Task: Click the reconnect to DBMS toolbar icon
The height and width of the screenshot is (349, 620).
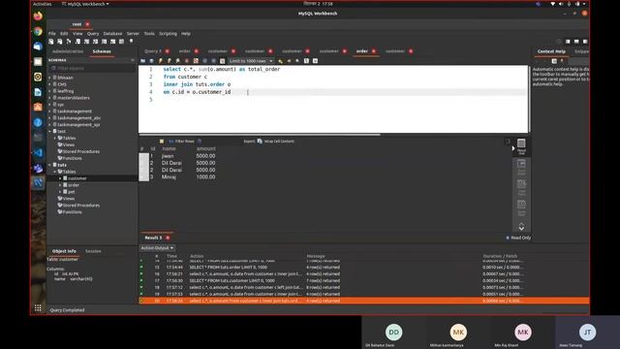Action: coord(132,41)
